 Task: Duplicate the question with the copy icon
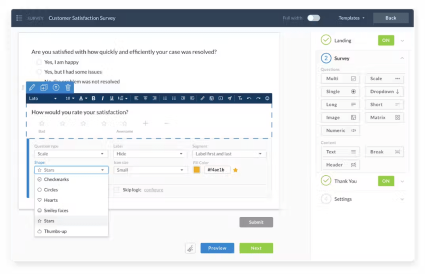tap(44, 87)
